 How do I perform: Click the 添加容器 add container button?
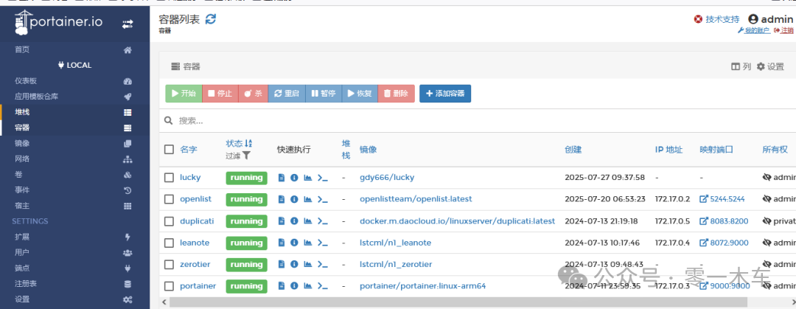click(445, 94)
